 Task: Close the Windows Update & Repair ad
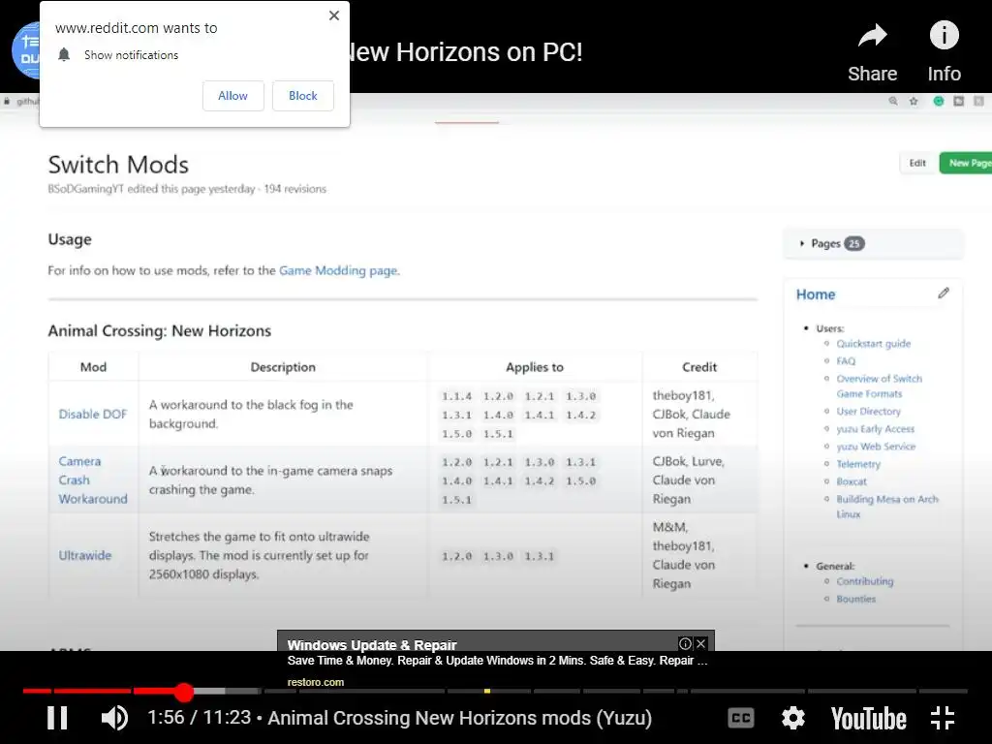pos(701,643)
